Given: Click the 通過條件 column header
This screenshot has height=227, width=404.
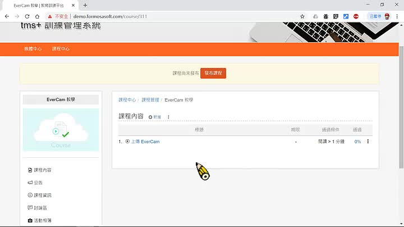Looking at the screenshot, I should pos(330,130).
